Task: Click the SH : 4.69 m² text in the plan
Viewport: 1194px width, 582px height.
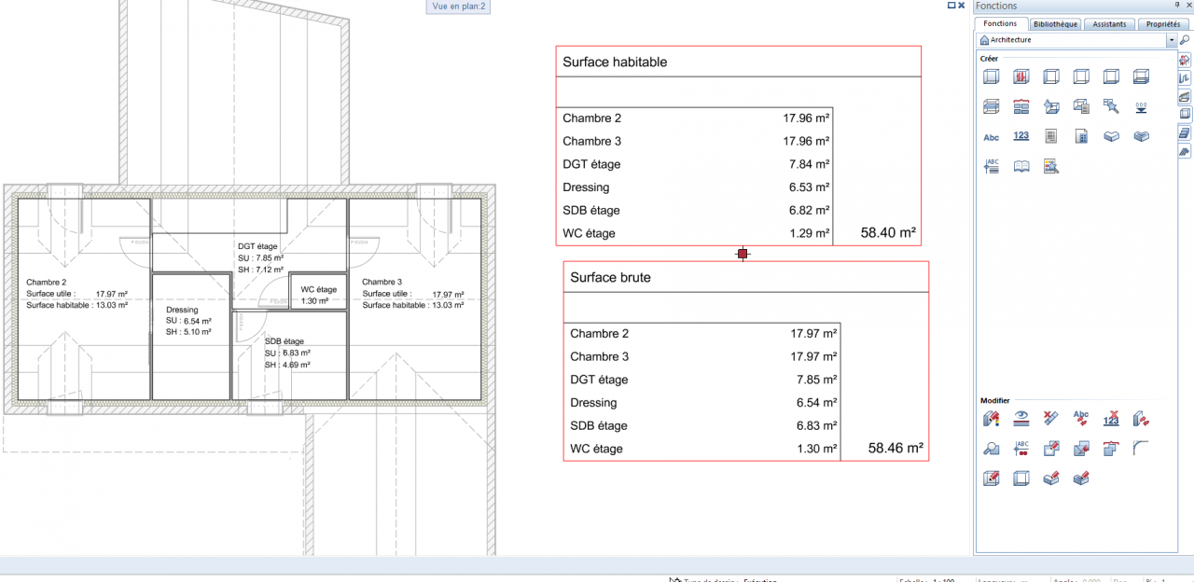Action: [x=287, y=365]
